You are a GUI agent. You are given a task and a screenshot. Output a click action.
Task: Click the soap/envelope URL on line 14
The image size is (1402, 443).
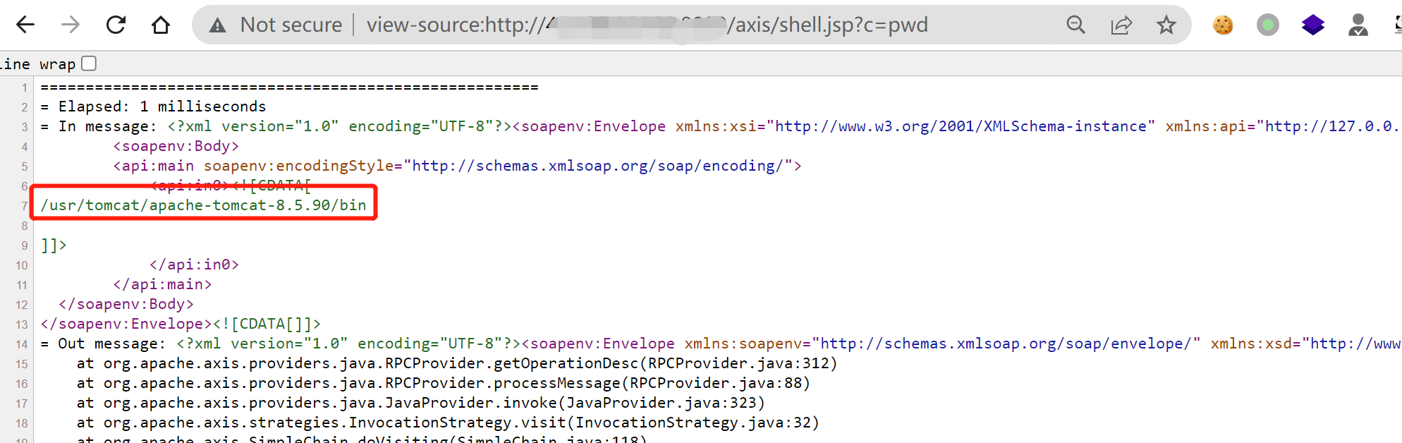[x=1006, y=344]
